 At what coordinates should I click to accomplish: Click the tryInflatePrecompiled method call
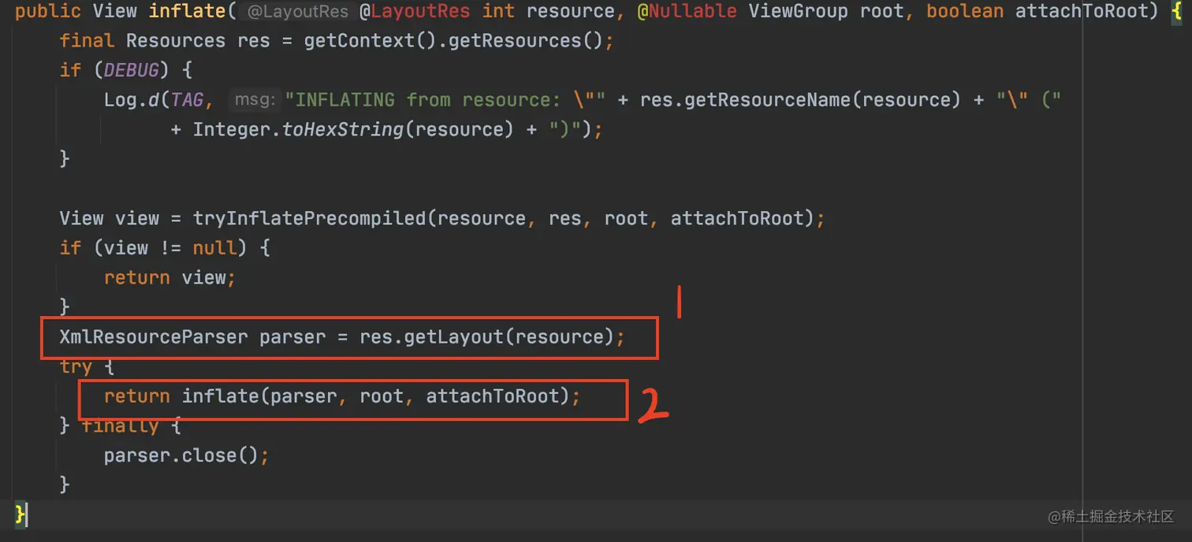[311, 218]
